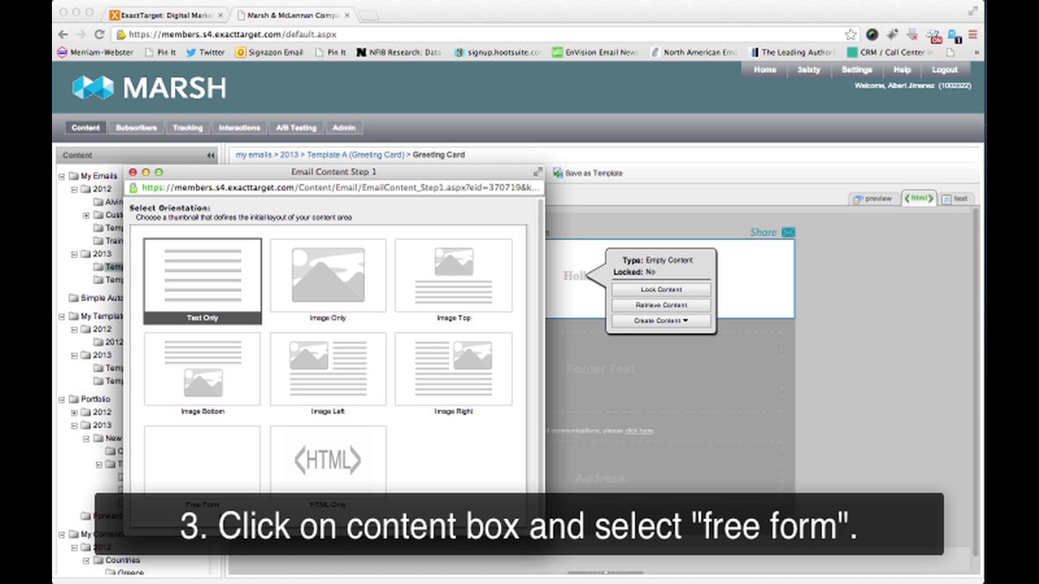Switch to the html tab
Viewport: 1039px width, 584px height.
click(x=919, y=198)
